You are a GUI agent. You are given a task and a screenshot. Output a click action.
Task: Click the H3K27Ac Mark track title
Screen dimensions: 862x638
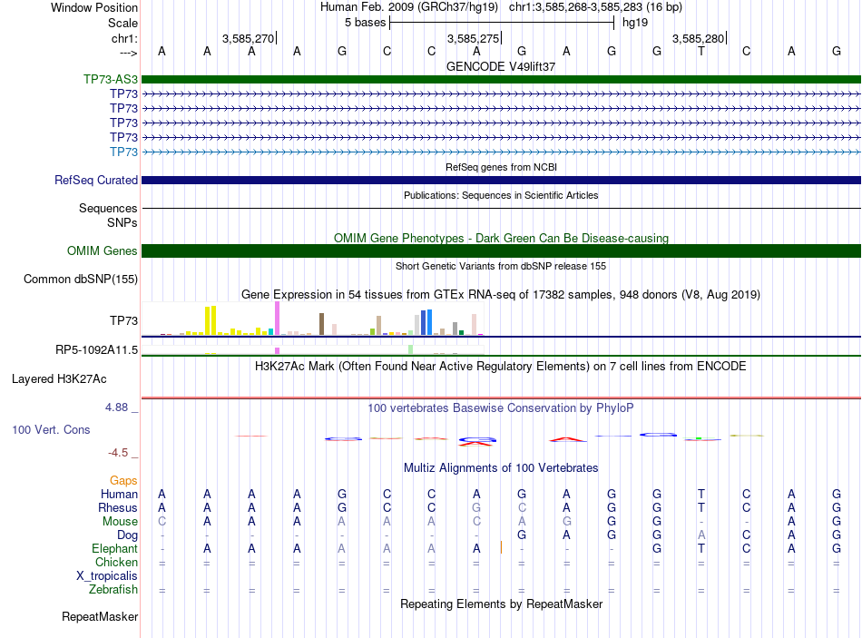point(501,367)
